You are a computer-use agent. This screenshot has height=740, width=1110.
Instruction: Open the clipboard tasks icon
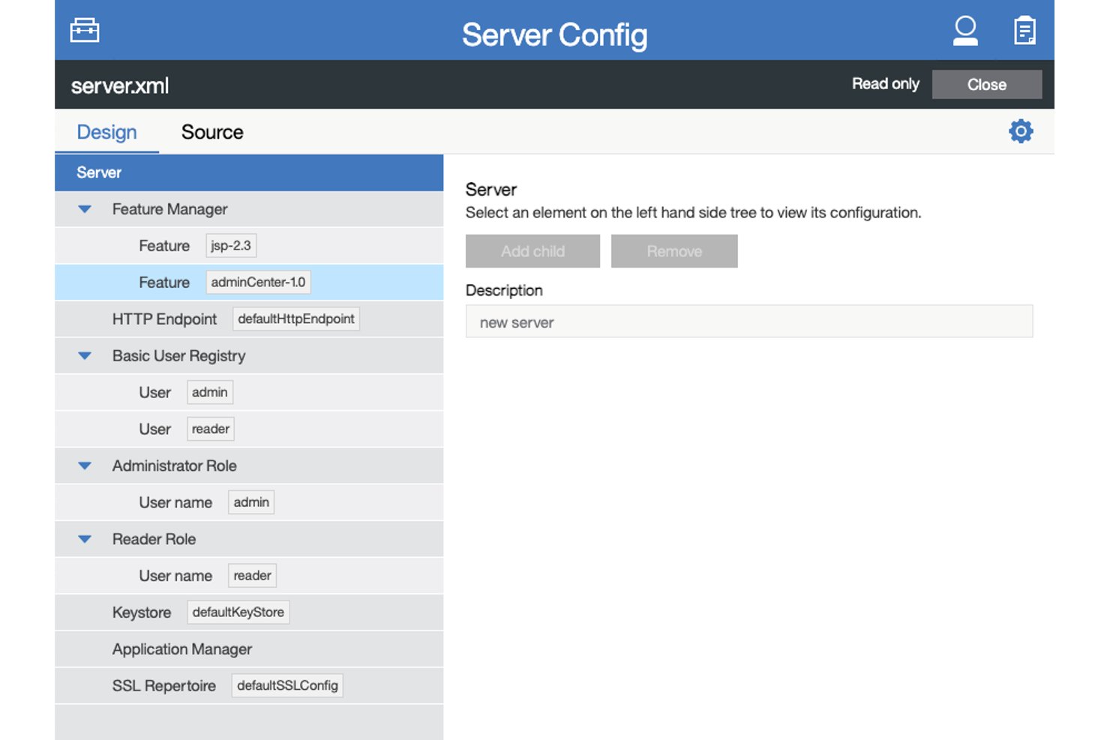pyautogui.click(x=1024, y=31)
